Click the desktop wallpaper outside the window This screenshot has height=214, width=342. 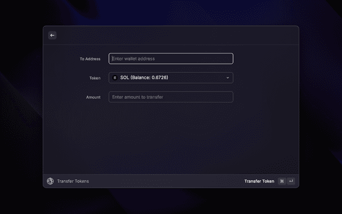(x=321, y=107)
